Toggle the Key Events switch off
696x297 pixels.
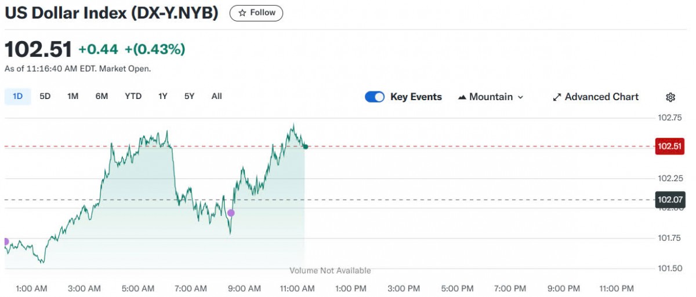[375, 97]
